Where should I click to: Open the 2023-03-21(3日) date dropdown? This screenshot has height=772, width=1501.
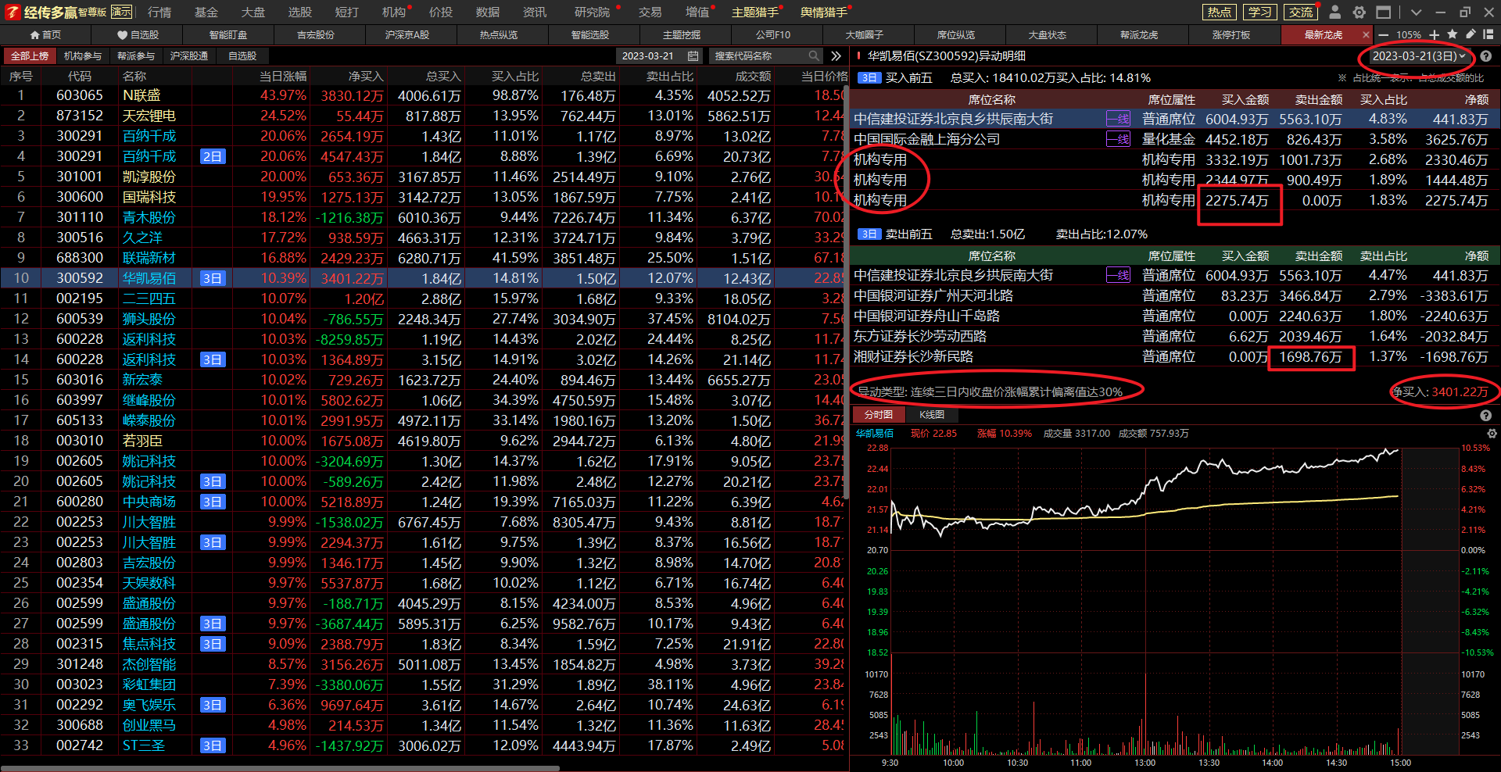[1418, 56]
